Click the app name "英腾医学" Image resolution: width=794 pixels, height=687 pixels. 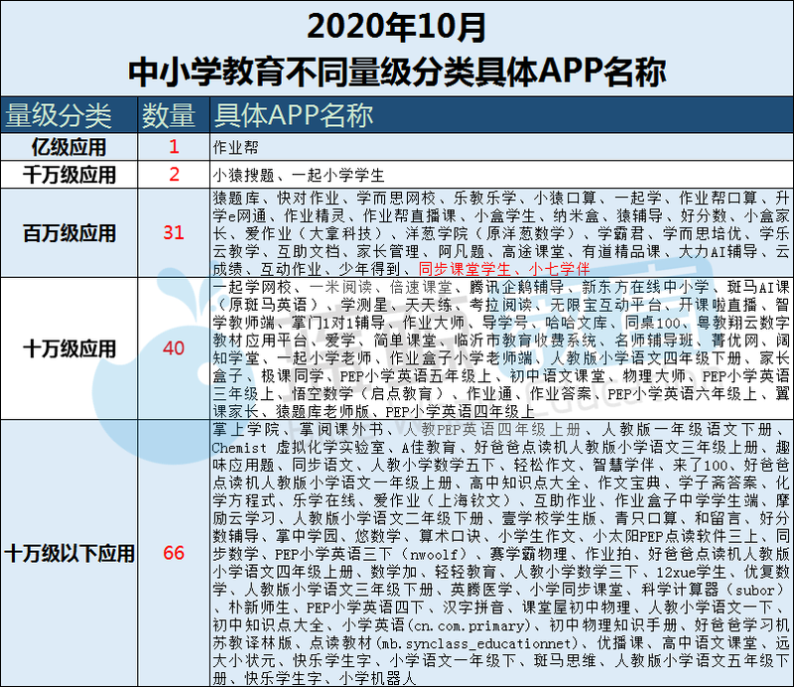pos(481,590)
